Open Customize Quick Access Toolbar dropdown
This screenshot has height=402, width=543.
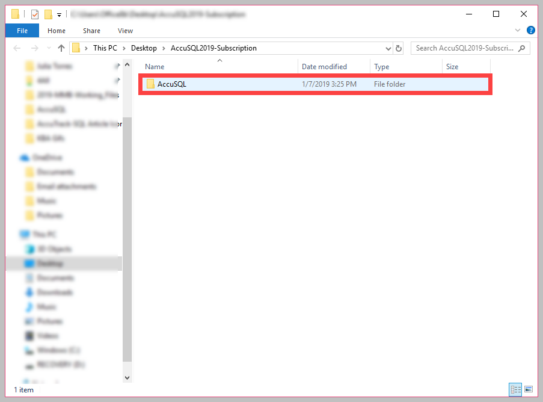click(x=59, y=14)
